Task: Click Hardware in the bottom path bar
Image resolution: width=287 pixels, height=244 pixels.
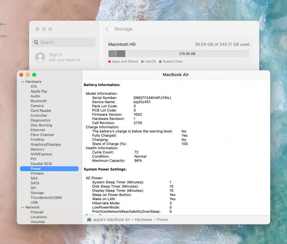Action: click(143, 220)
